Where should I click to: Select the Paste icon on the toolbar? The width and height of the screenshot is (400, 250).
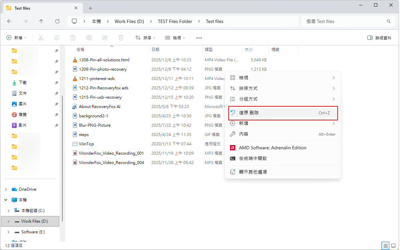73,37
